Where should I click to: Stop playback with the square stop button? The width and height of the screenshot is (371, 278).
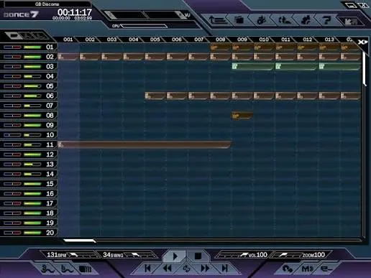[198, 256]
